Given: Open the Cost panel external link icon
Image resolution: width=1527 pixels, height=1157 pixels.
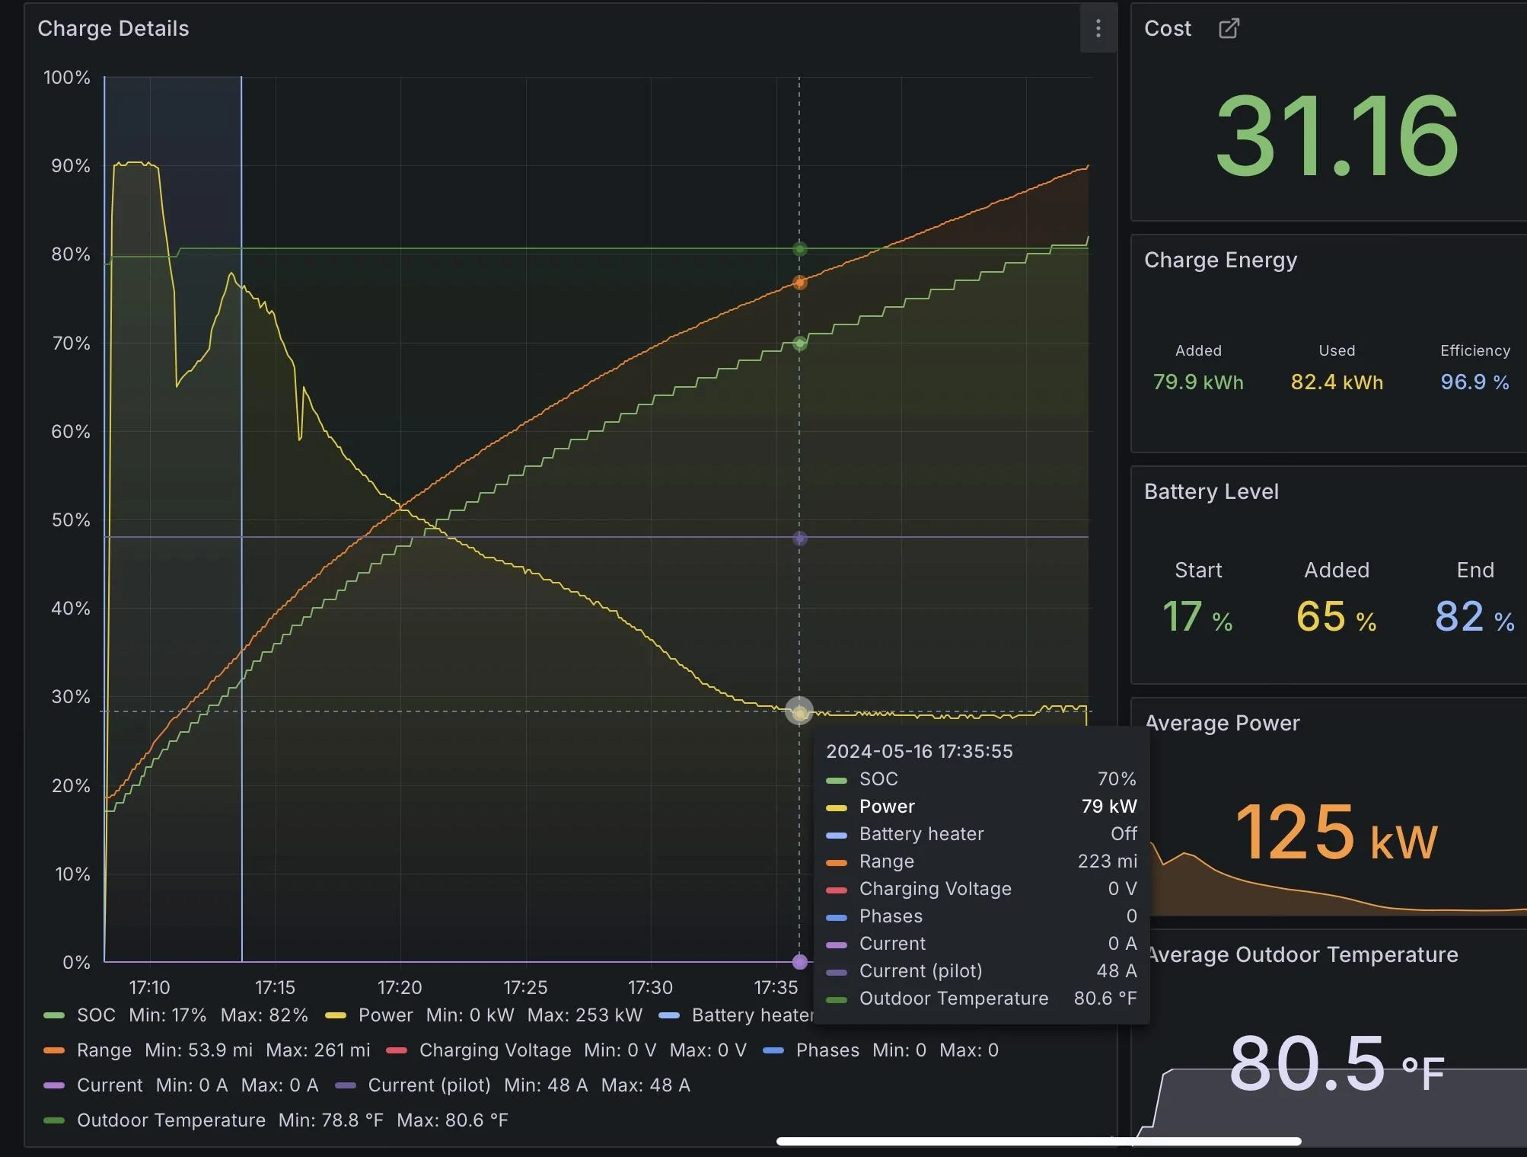Looking at the screenshot, I should click(1229, 29).
